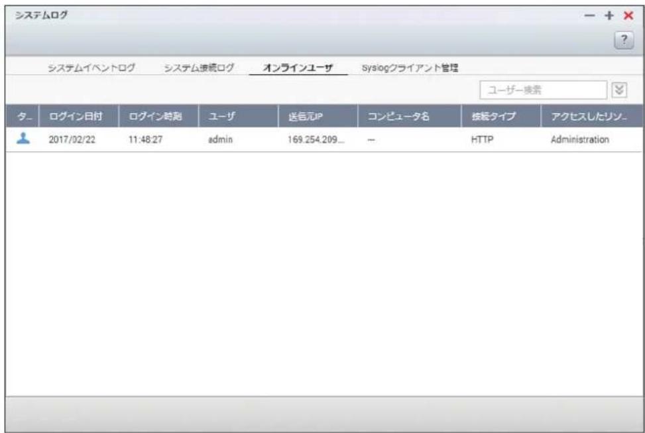Click the admin username cell
The width and height of the screenshot is (645, 433).
point(220,139)
